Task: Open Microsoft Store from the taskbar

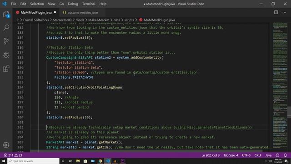Action: coord(85,161)
